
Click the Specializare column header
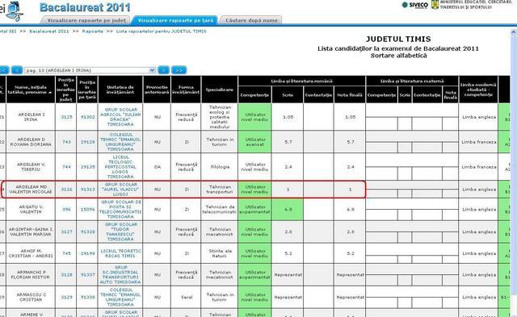tap(219, 90)
